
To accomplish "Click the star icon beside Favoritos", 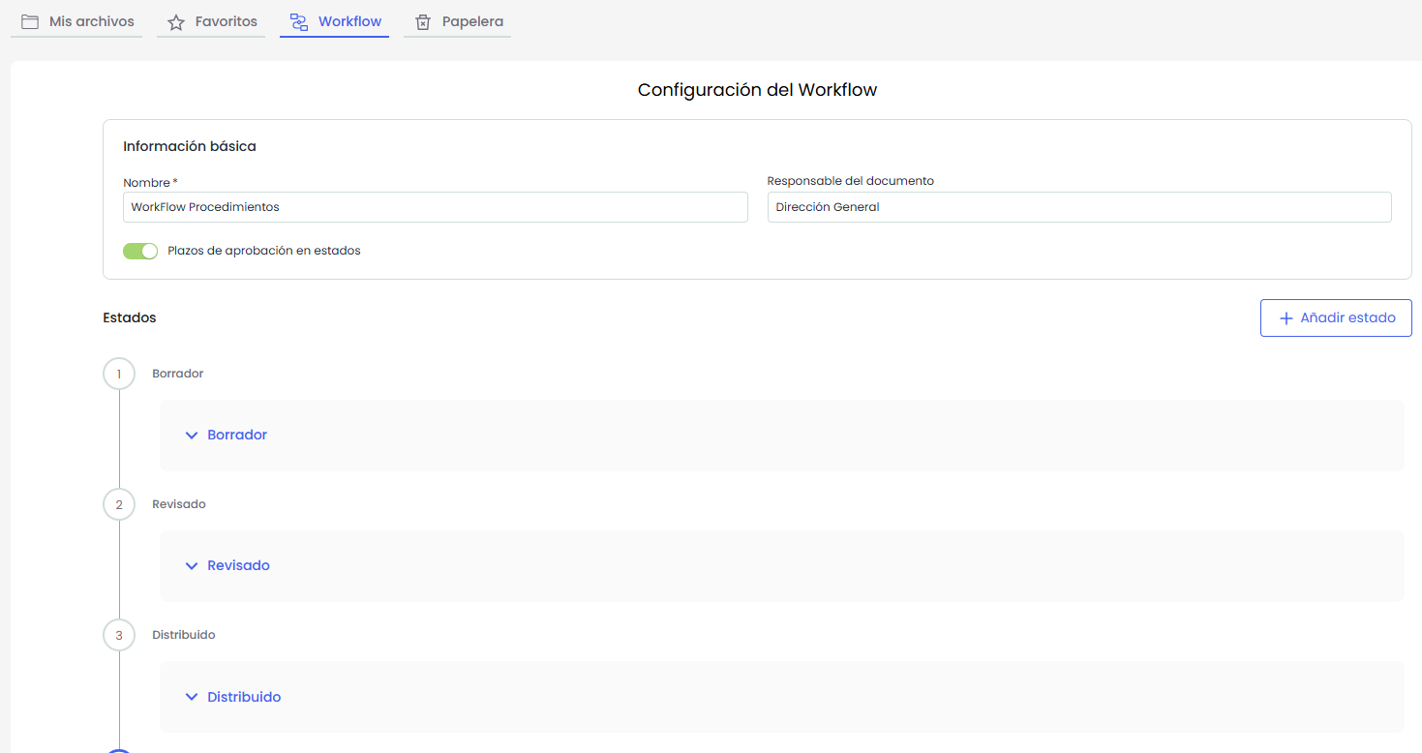I will pyautogui.click(x=176, y=22).
